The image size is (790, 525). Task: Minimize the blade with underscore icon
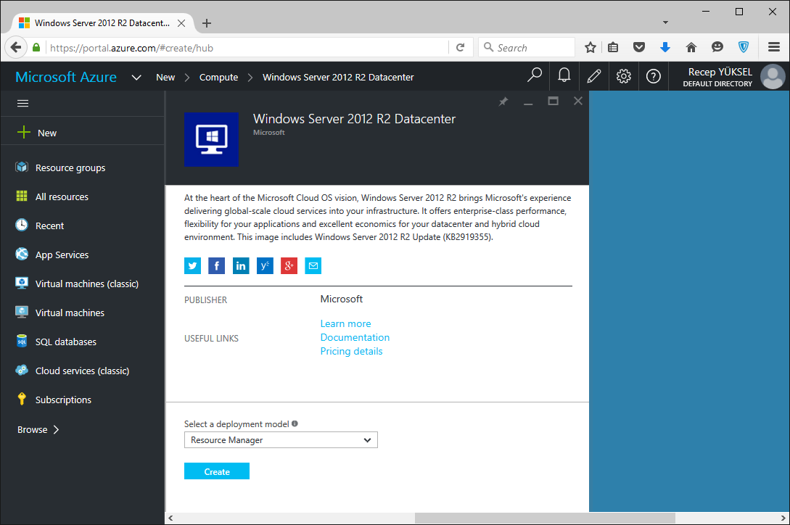[528, 102]
